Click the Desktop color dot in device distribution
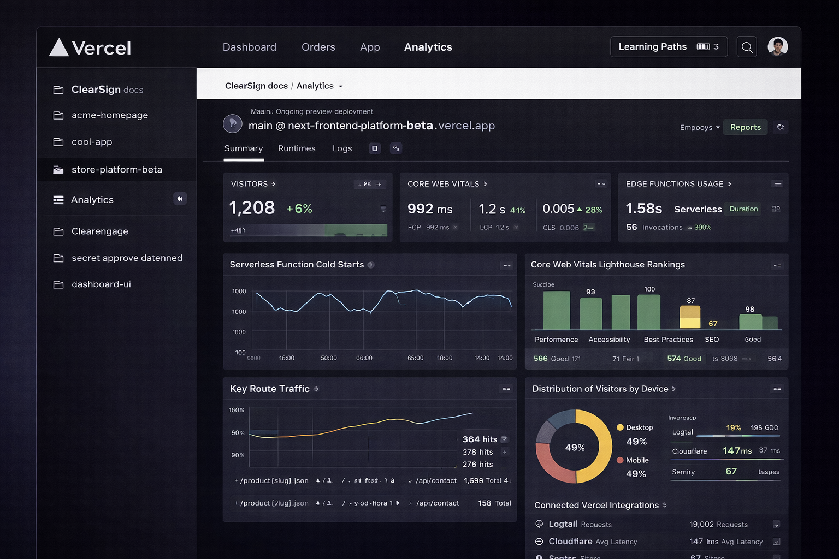Image resolution: width=839 pixels, height=559 pixels. coord(620,427)
